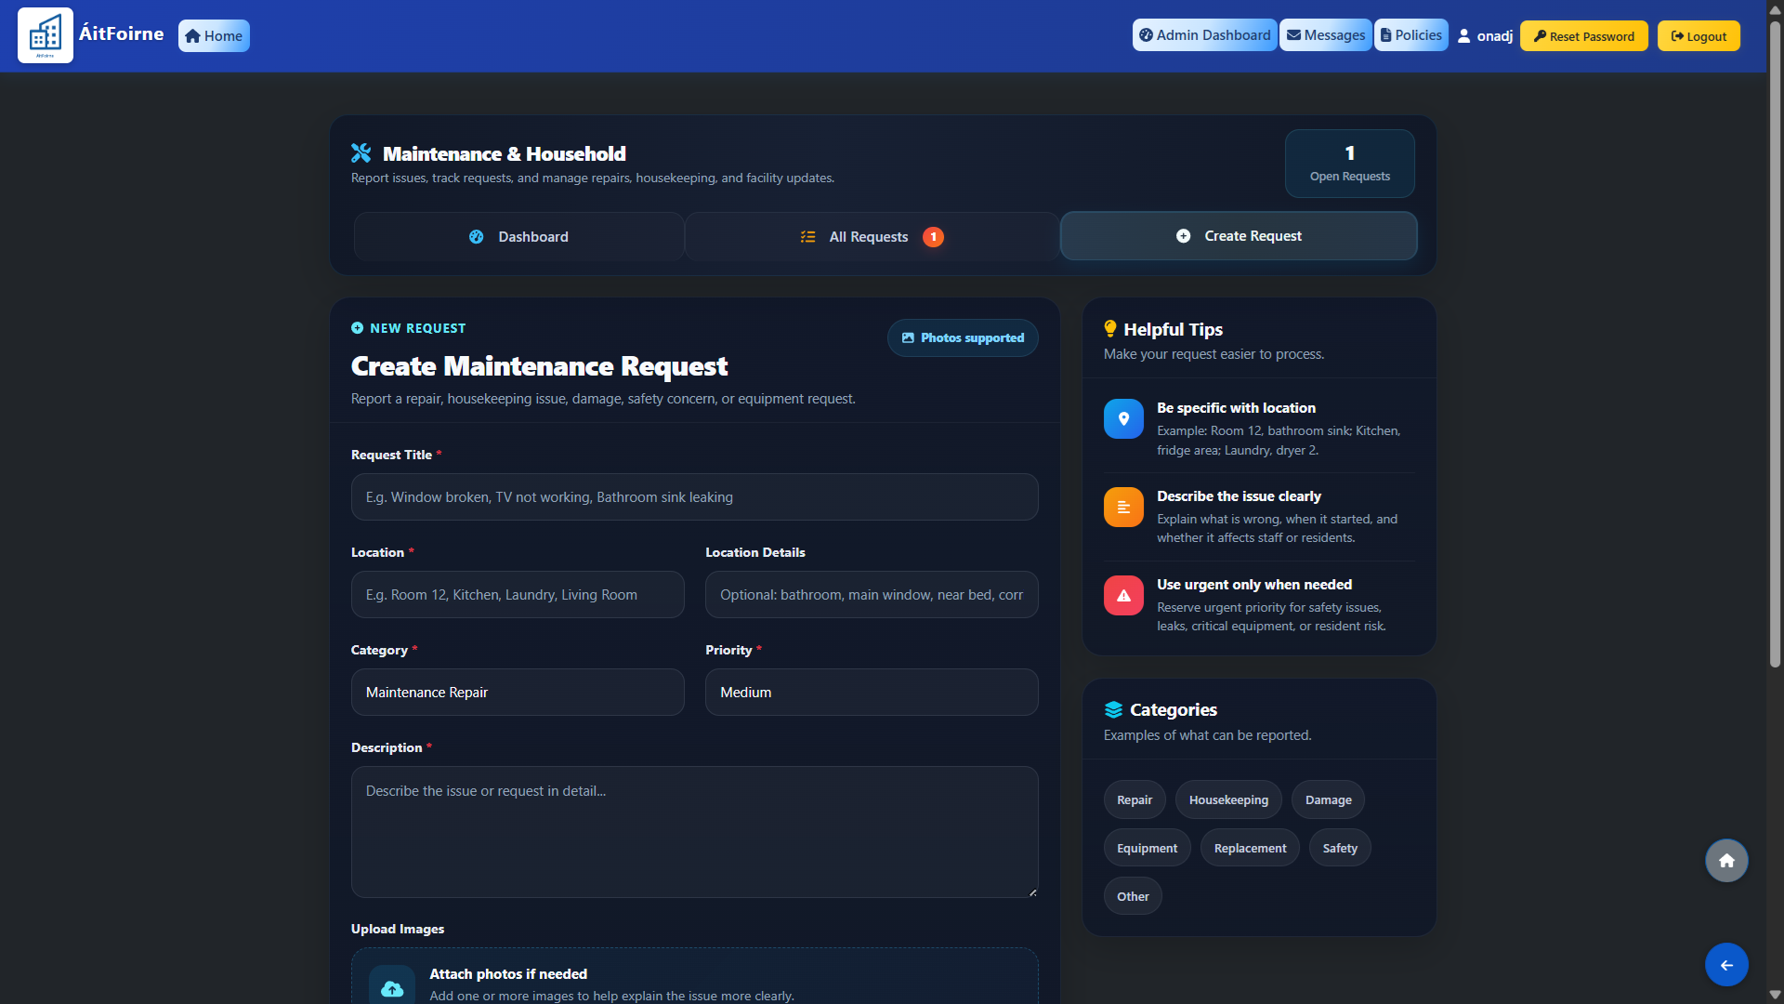This screenshot has width=1784, height=1004.
Task: Click the blue location pin tip icon
Action: pos(1123,419)
